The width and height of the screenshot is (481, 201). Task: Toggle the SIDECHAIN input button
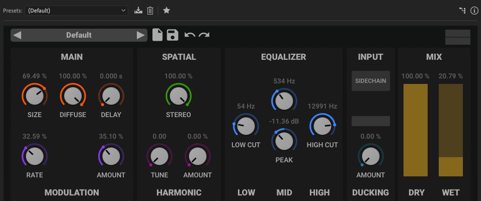click(370, 80)
